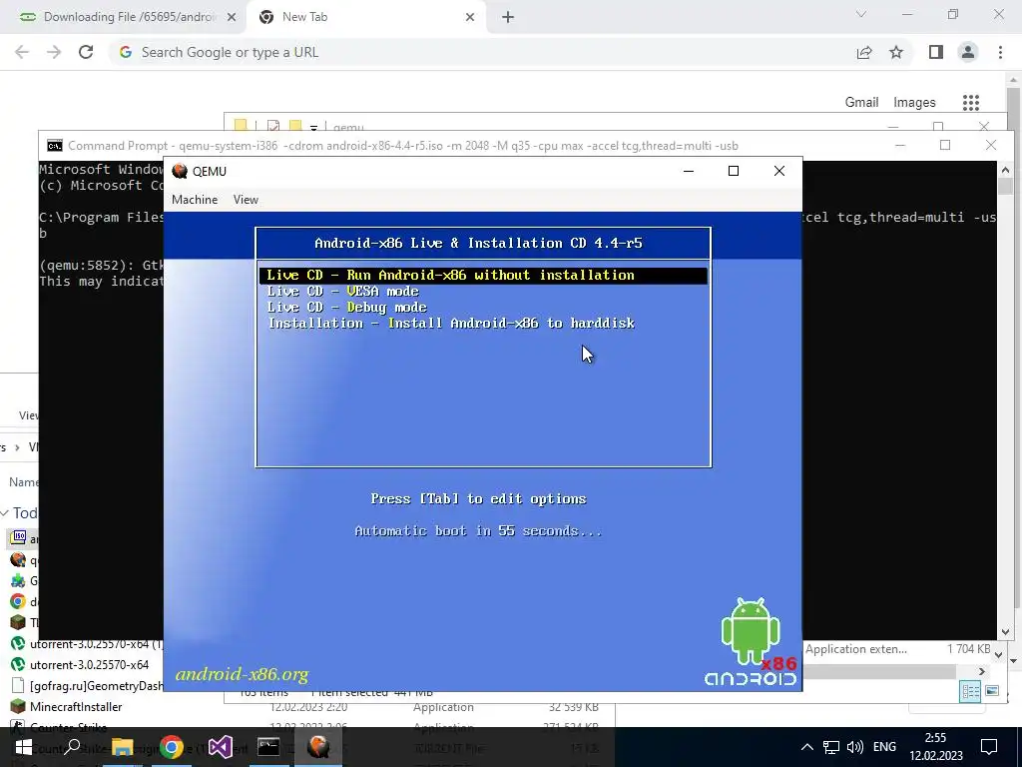Open Visual Studio from taskbar

click(221, 747)
